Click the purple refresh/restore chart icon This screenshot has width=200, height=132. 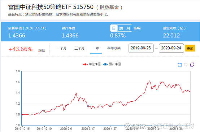192,65
